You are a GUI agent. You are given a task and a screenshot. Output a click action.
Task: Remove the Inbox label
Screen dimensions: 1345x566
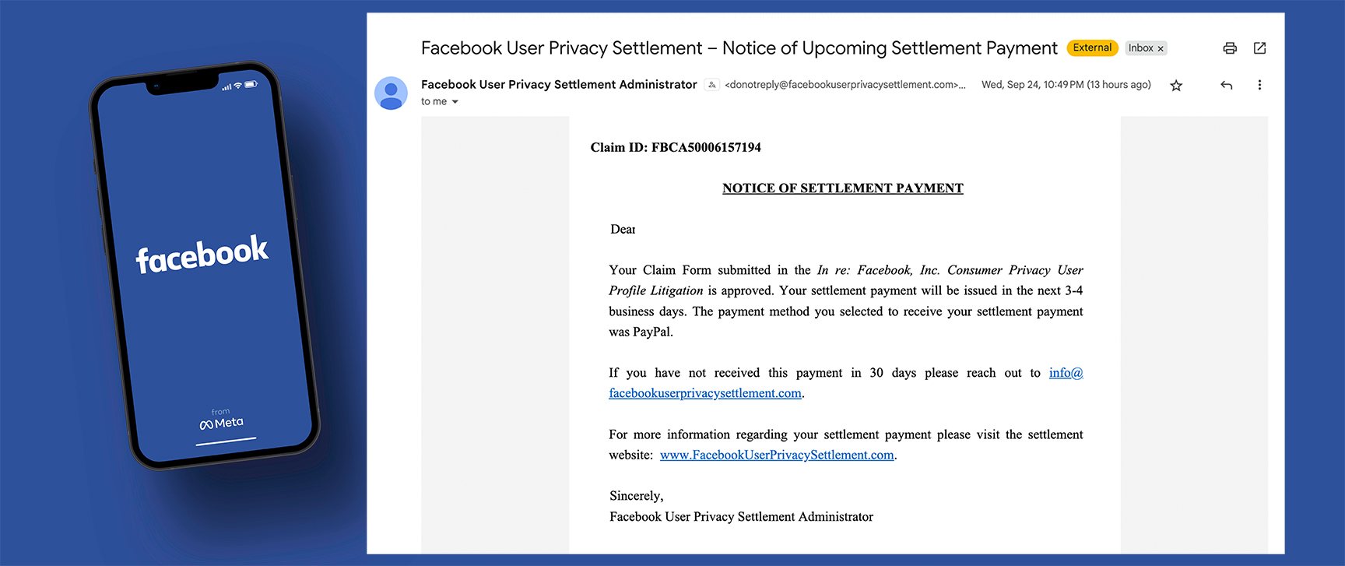1160,48
